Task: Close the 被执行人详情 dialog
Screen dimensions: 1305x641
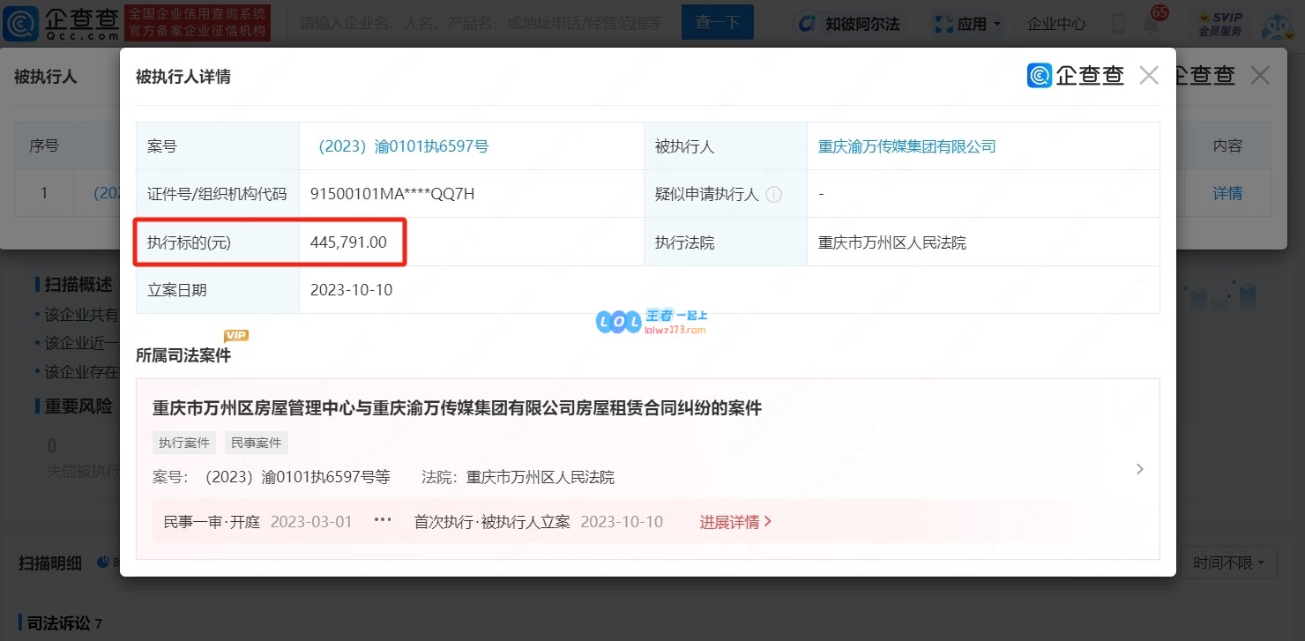Action: pos(1149,76)
